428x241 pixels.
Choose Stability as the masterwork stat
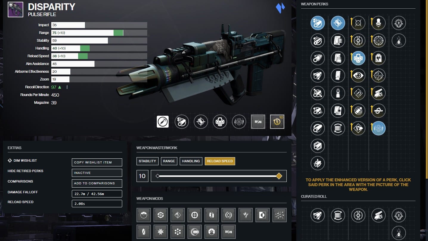point(148,161)
